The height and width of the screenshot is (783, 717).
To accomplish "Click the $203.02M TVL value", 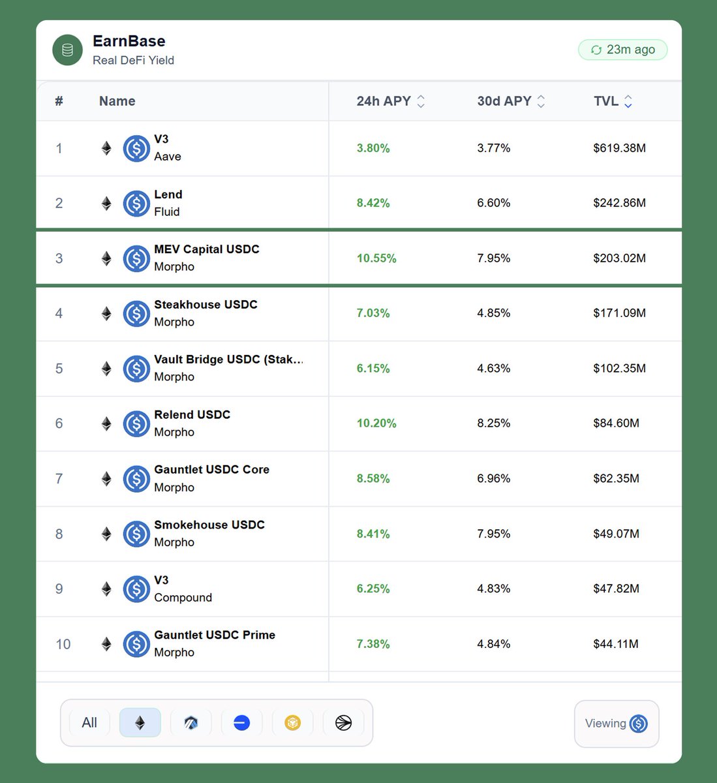I will pos(620,258).
